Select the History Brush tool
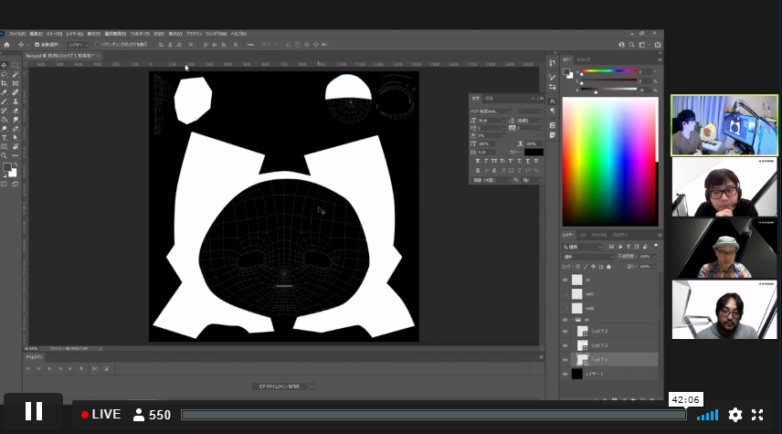Image resolution: width=782 pixels, height=434 pixels. 5,111
